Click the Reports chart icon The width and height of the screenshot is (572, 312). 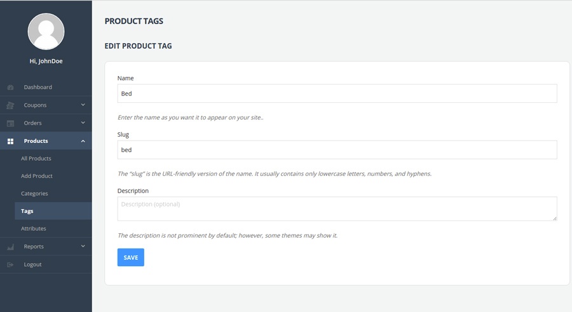10,247
